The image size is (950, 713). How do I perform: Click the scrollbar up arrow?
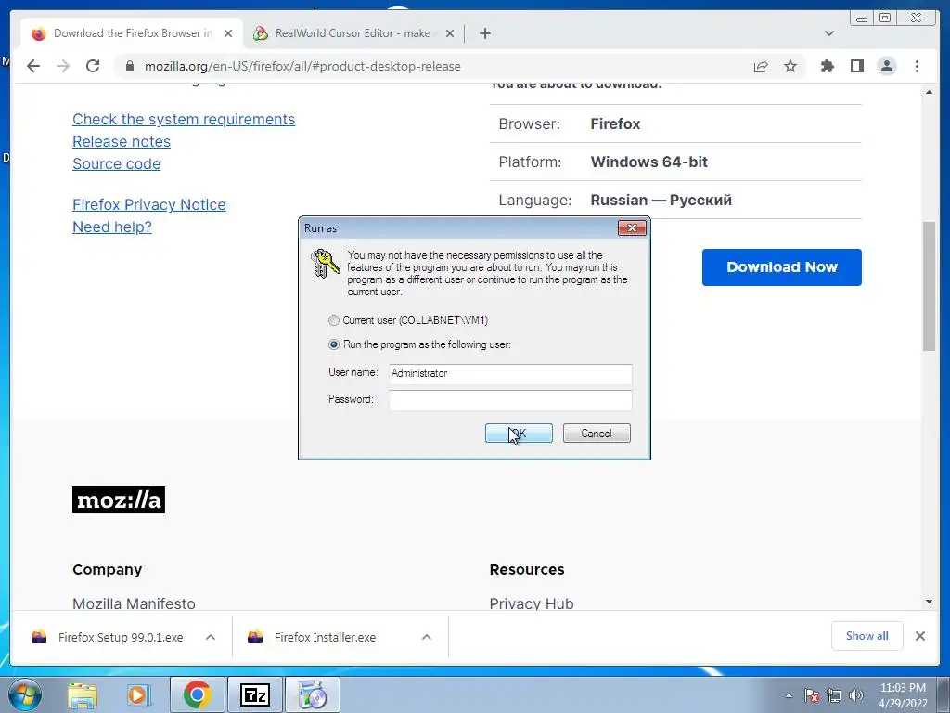tap(929, 92)
